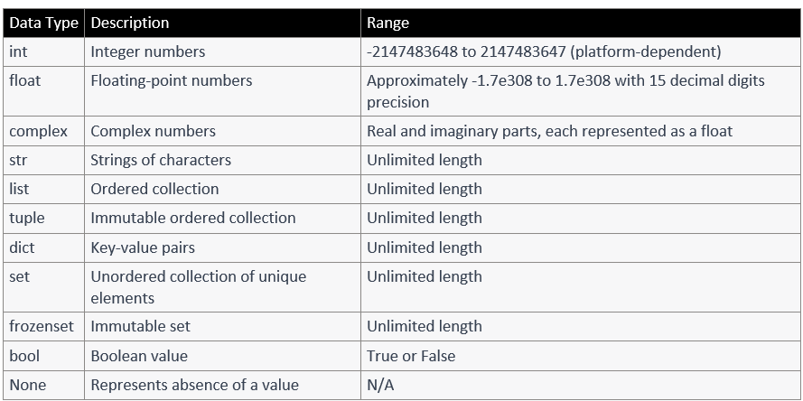The image size is (803, 401).
Task: Select the 'Floating-point numbers' description cell
Action: pyautogui.click(x=222, y=91)
